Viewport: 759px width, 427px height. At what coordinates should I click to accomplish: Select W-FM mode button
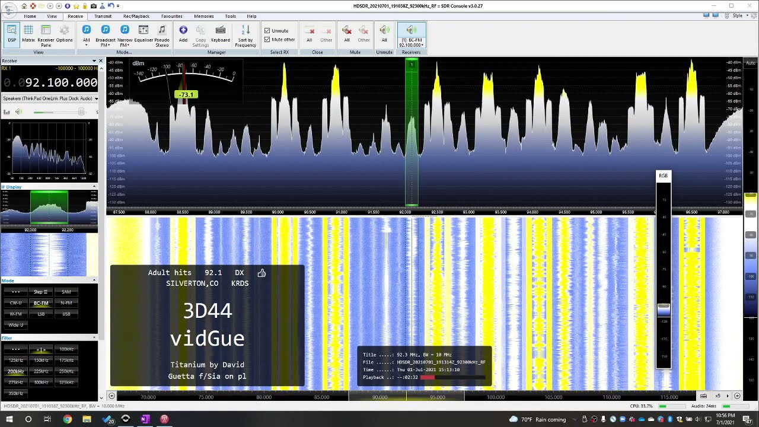coord(16,314)
